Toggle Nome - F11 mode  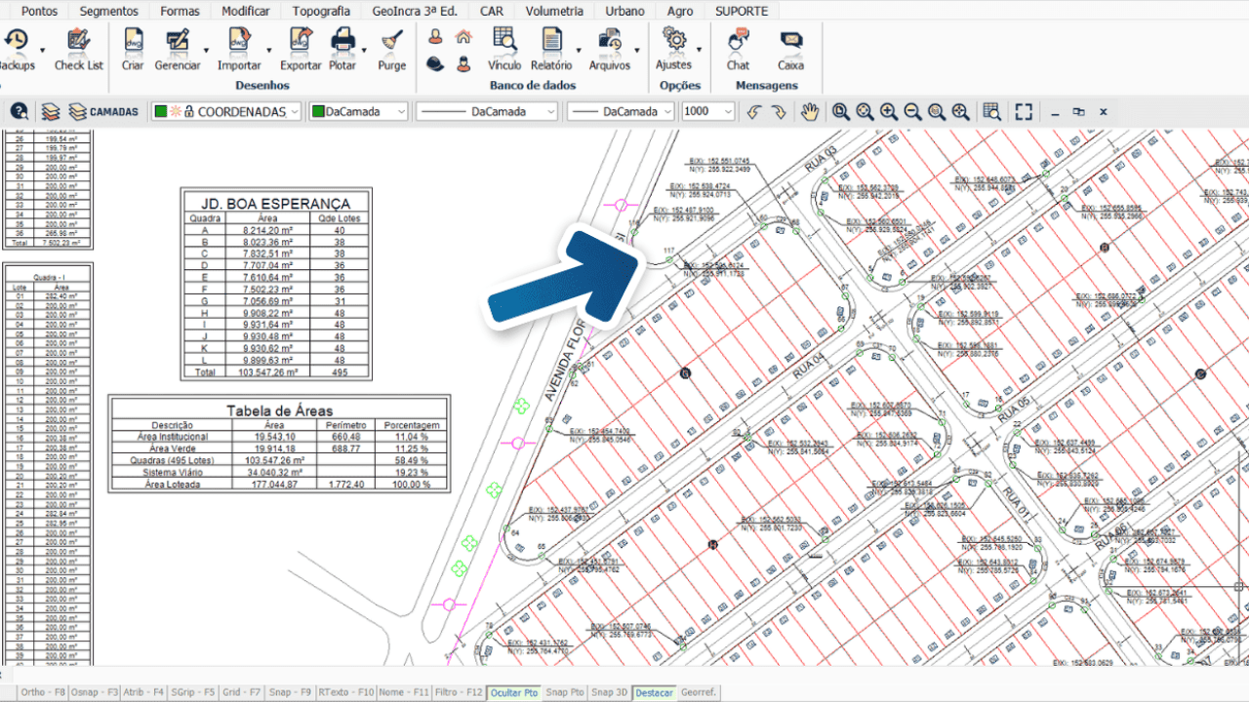(x=404, y=692)
